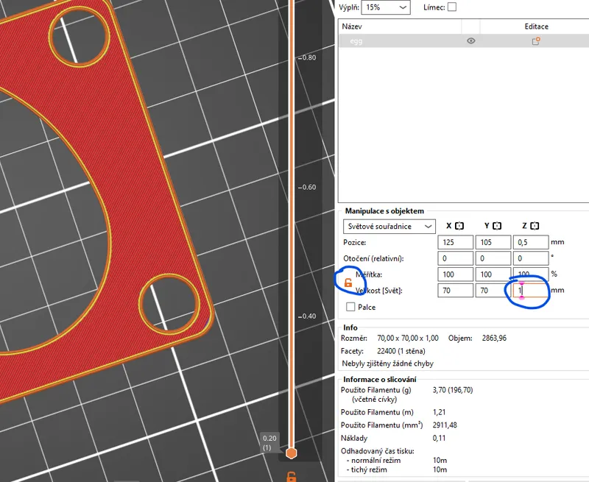The height and width of the screenshot is (482, 589).
Task: Click the Manipulace s objektem heading
Action: 384,211
